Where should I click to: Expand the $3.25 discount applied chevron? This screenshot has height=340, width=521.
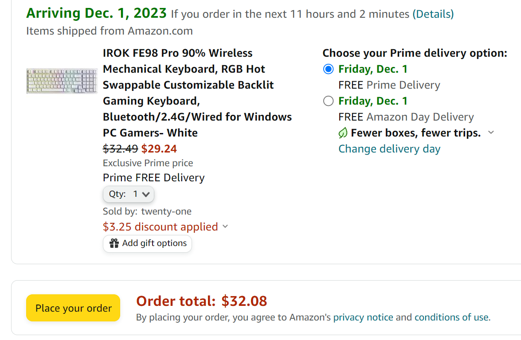click(x=225, y=227)
